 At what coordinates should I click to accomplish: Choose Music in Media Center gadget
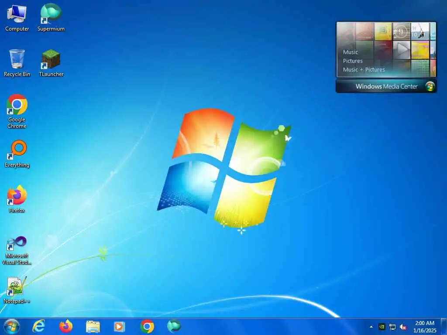(351, 52)
